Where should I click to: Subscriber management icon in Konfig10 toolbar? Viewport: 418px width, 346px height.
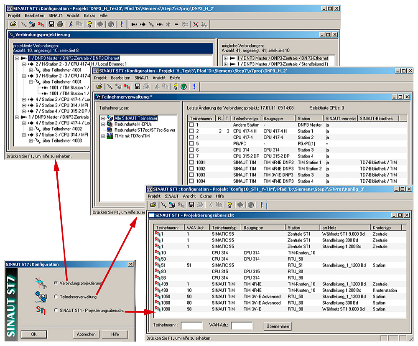click(x=172, y=205)
